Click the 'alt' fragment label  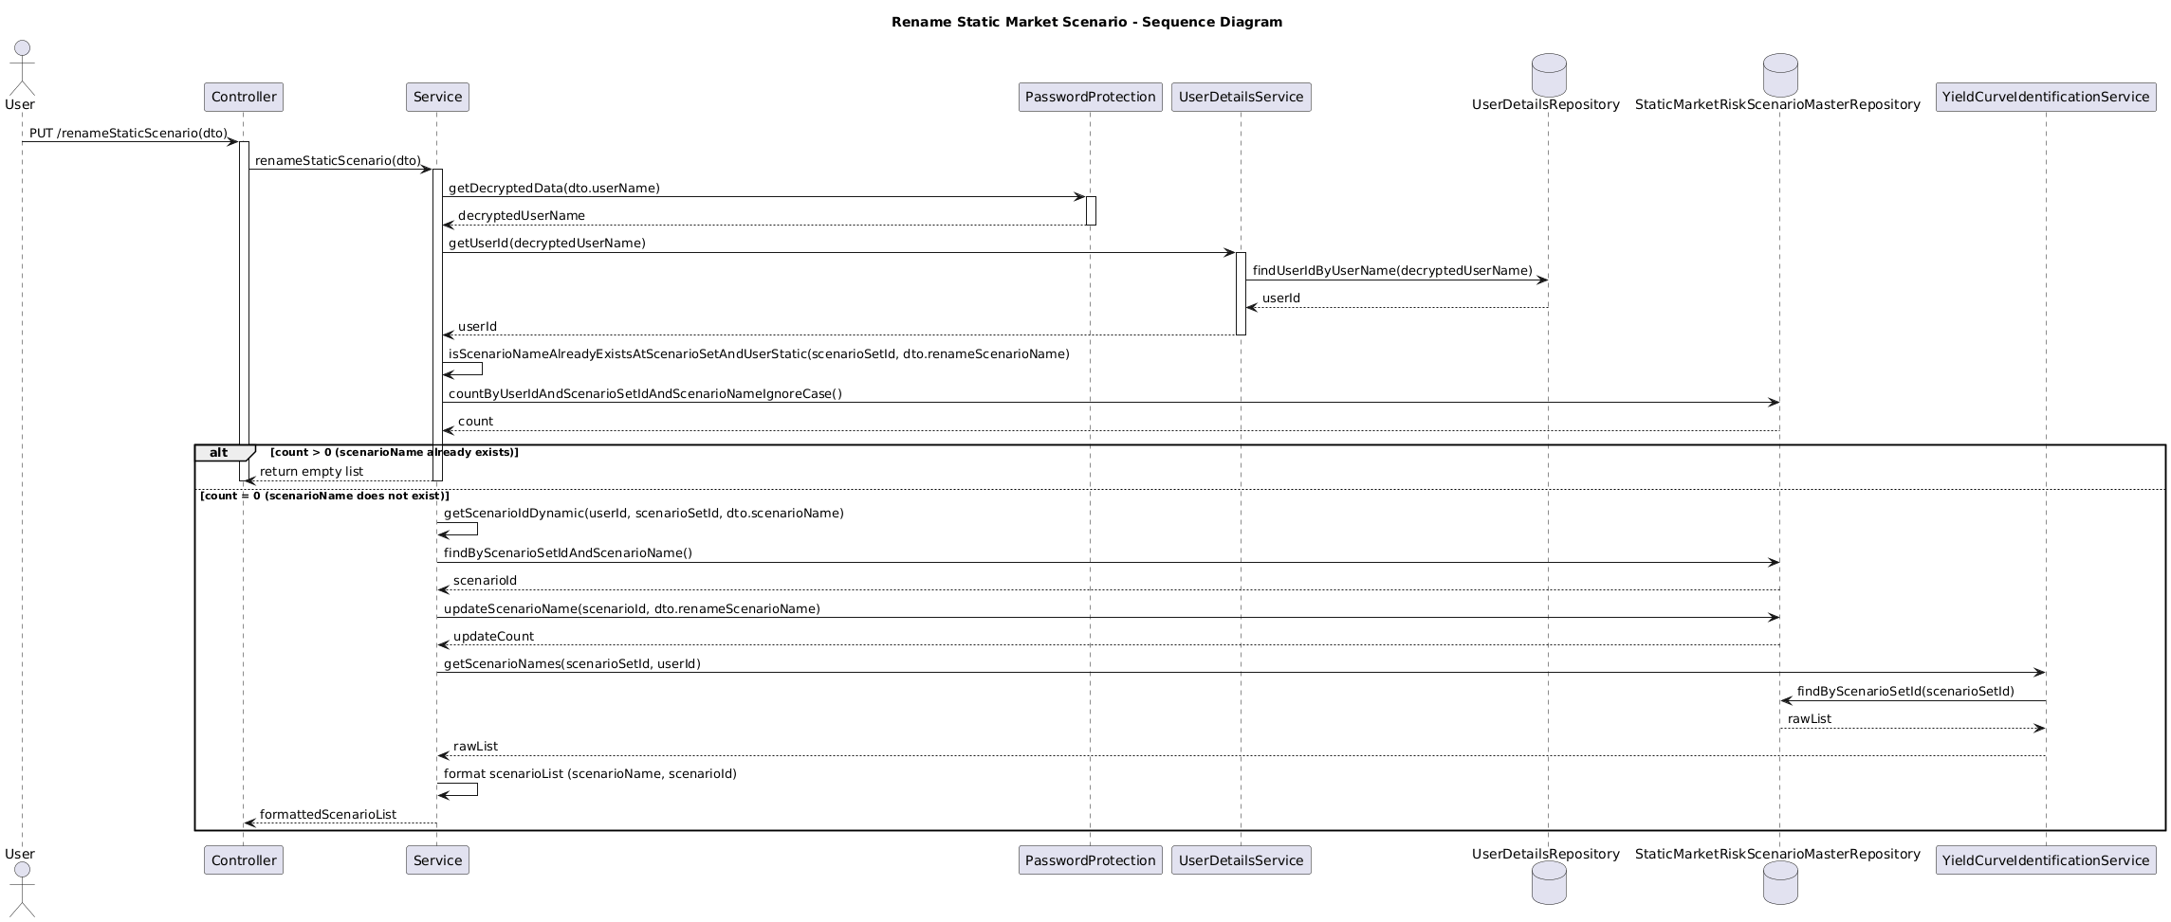219,452
